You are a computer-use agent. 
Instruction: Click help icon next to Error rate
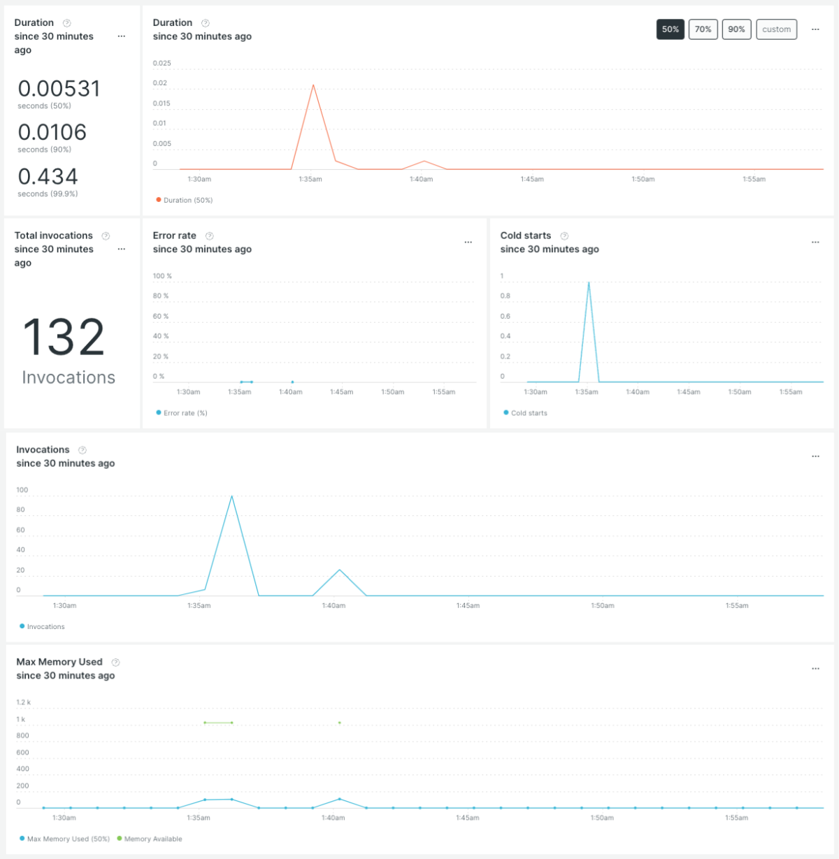pyautogui.click(x=209, y=236)
